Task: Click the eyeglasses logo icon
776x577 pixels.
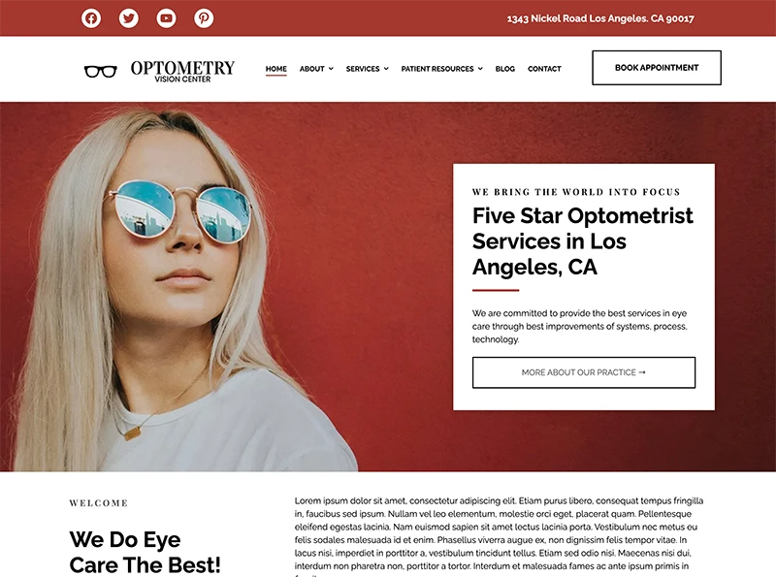Action: 101,71
